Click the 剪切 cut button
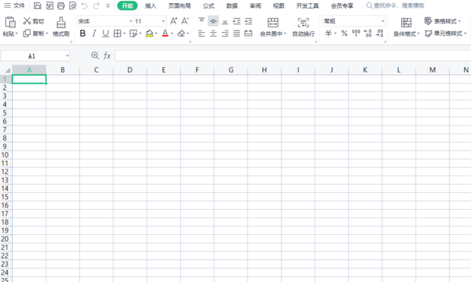The height and width of the screenshot is (282, 471). coord(33,21)
